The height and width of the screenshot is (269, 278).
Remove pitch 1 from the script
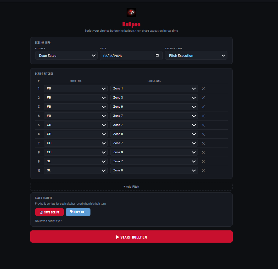click(x=203, y=89)
